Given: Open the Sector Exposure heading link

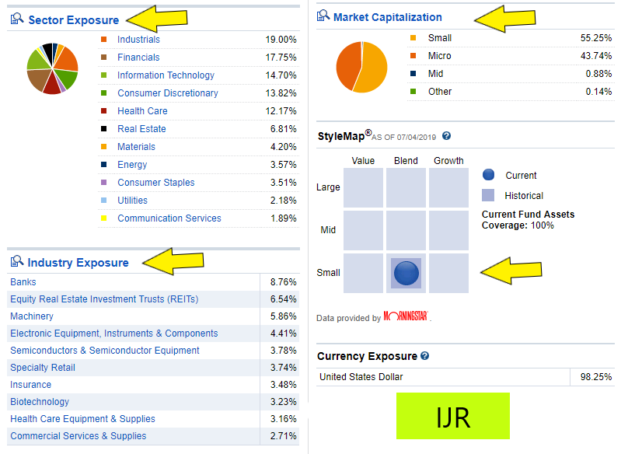Looking at the screenshot, I should (x=74, y=20).
